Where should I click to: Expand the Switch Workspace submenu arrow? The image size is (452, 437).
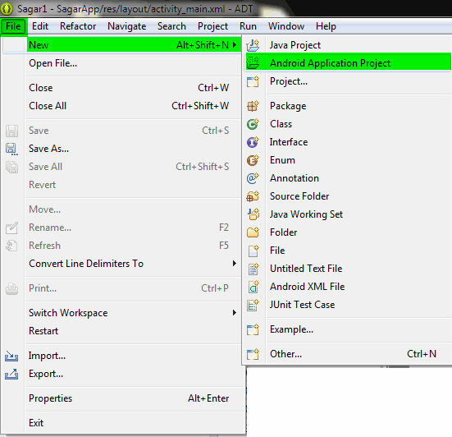235,313
